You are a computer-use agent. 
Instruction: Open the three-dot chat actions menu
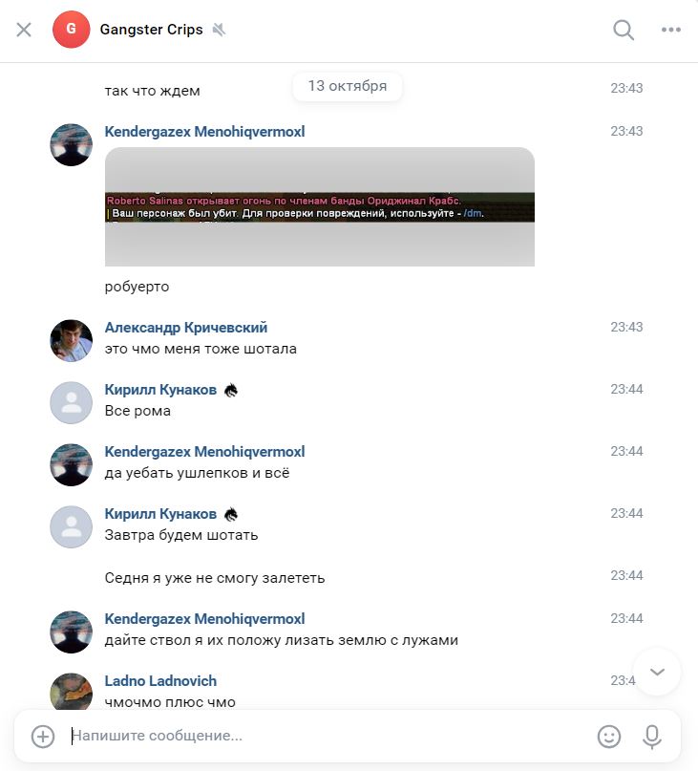click(671, 30)
